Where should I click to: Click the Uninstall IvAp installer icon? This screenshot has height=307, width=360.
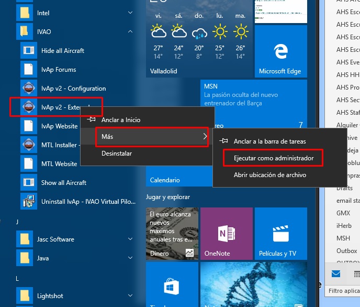(28, 202)
